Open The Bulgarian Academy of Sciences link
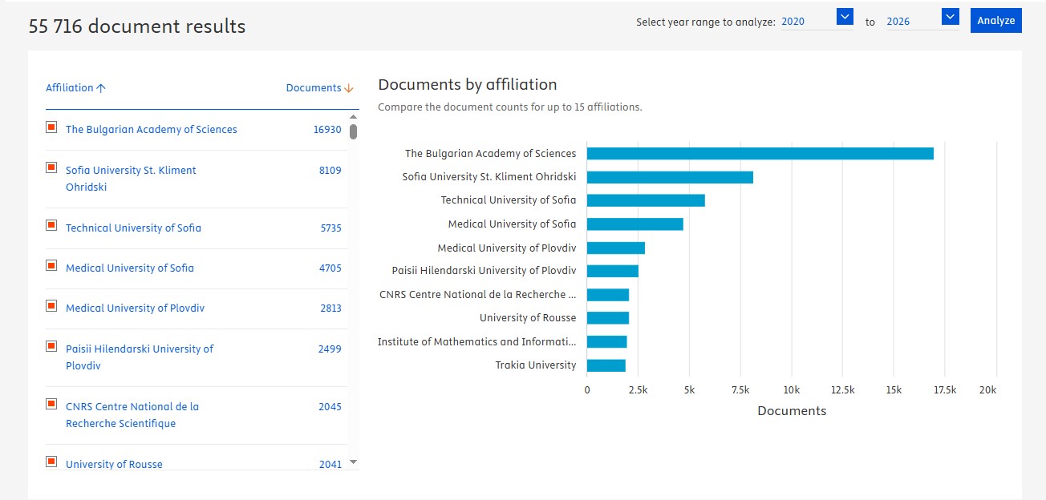 pos(152,129)
